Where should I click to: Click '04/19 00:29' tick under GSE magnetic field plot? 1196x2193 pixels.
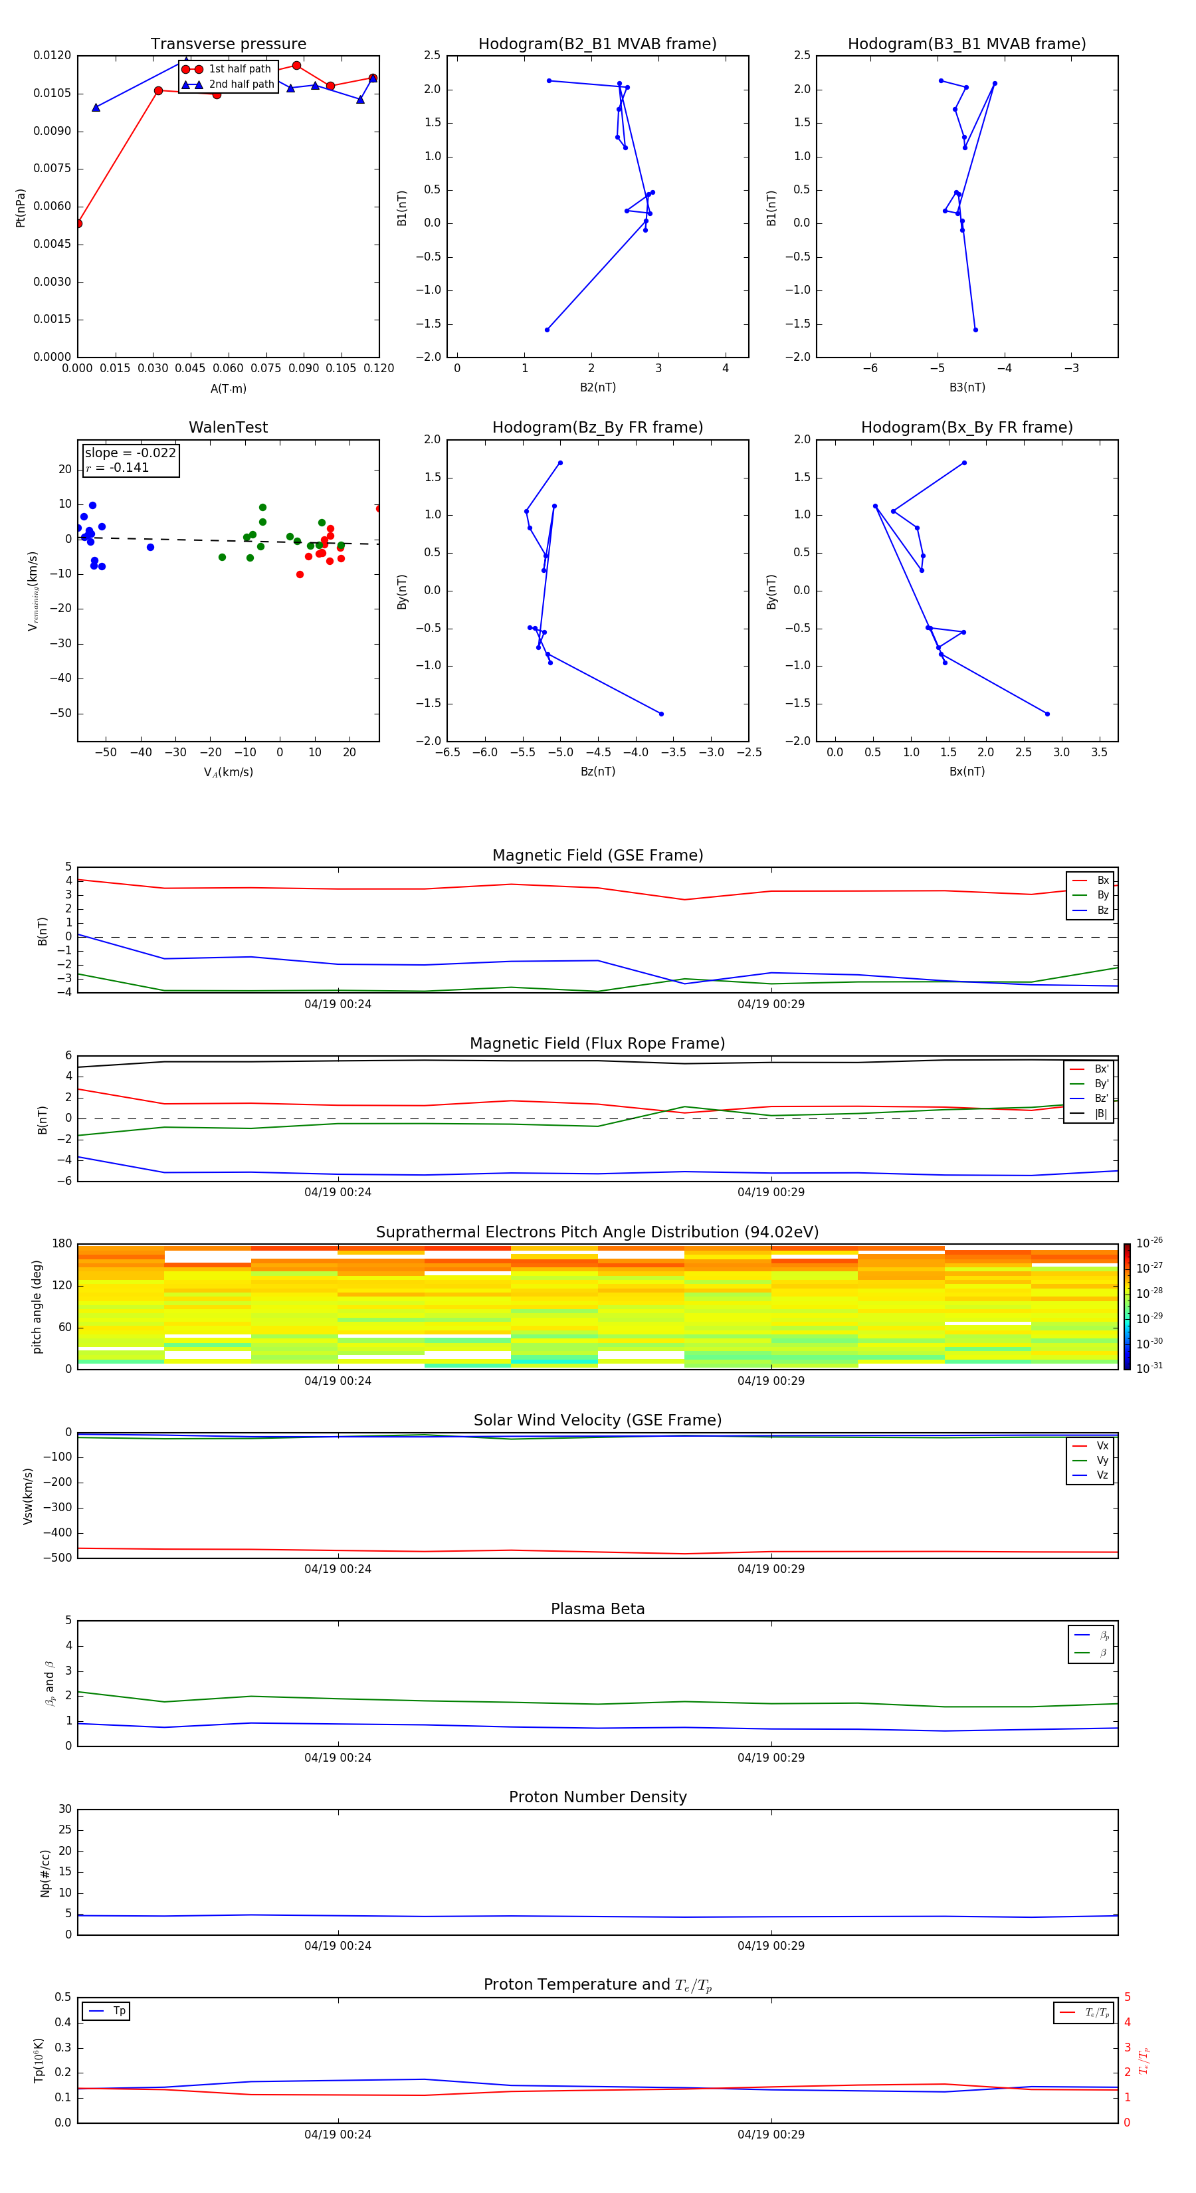[771, 1005]
